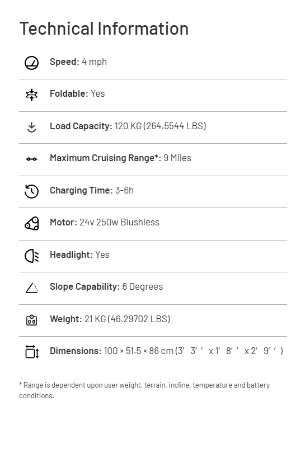This screenshot has height=462, width=305.
Task: Click the slope triangle icon
Action: click(31, 288)
